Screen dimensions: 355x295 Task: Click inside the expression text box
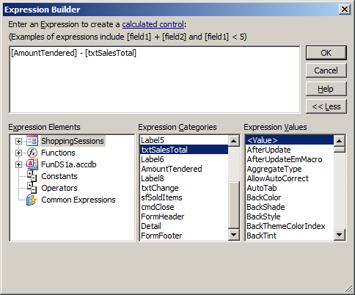click(x=155, y=80)
